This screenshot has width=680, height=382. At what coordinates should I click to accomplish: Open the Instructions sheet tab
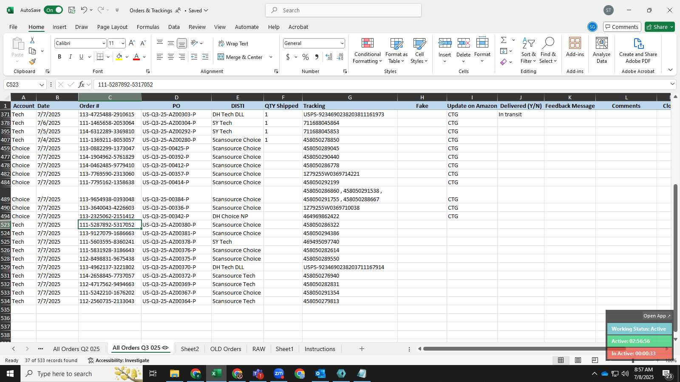pyautogui.click(x=320, y=349)
